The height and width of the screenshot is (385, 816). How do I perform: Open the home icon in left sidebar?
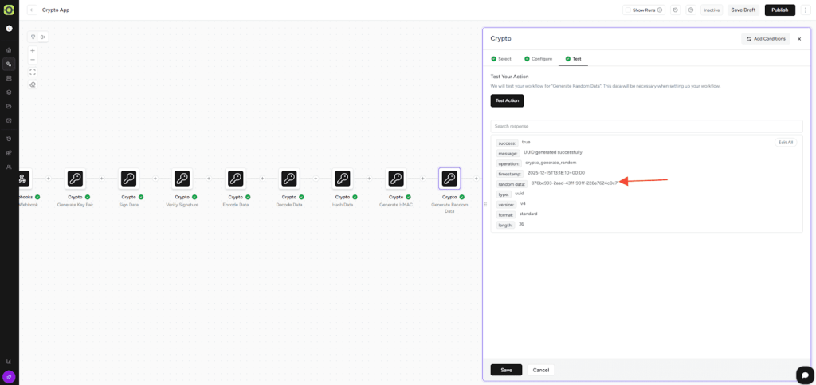[9, 50]
